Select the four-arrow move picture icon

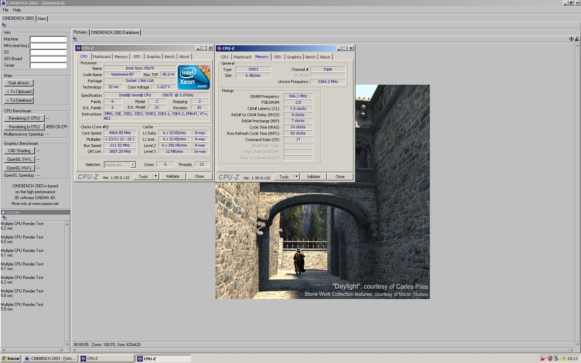click(x=571, y=39)
